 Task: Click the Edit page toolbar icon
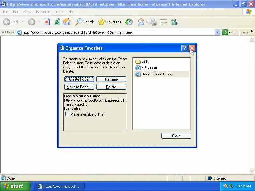(x=164, y=22)
